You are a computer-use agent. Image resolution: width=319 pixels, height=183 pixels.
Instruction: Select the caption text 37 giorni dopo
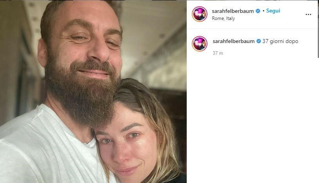click(x=280, y=41)
